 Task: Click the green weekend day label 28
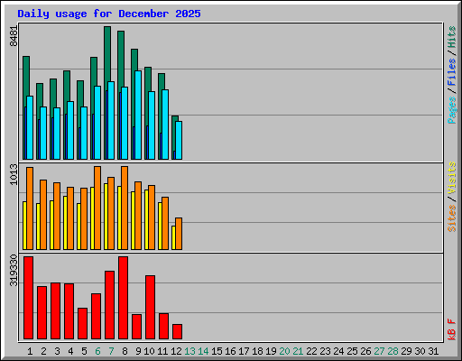(393, 351)
